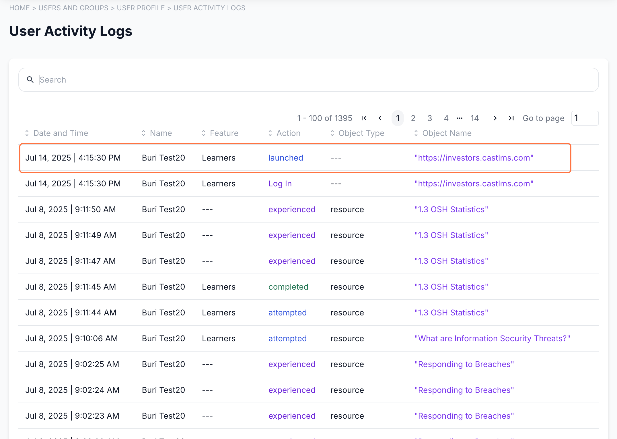The width and height of the screenshot is (617, 439).
Task: Sort by Date and Time column
Action: [60, 133]
